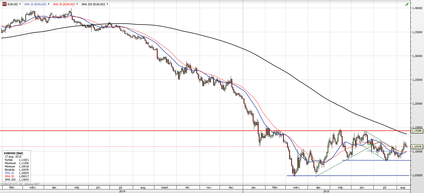424x193 pixels.
Task: Click the 1,14286 price tag on axis
Action: [x=417, y=131]
